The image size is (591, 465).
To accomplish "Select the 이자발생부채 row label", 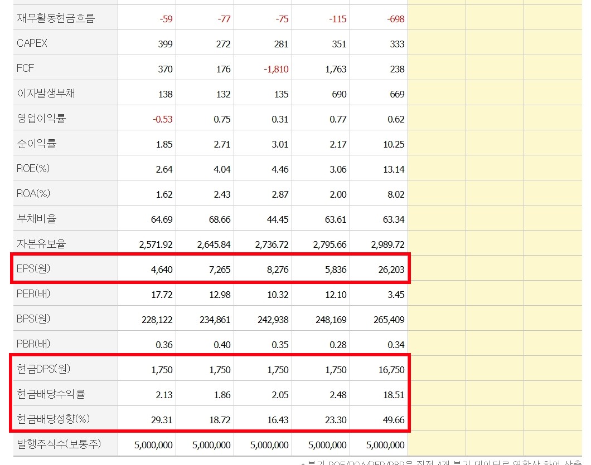I will click(x=46, y=93).
